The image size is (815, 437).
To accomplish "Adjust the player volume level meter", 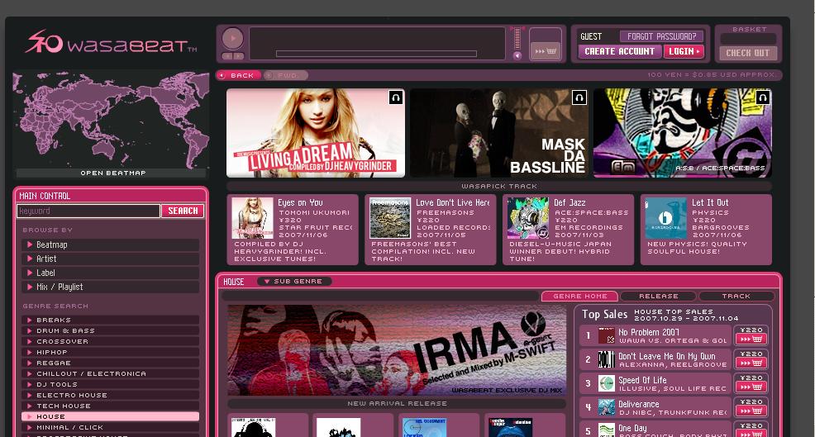I will click(x=517, y=39).
